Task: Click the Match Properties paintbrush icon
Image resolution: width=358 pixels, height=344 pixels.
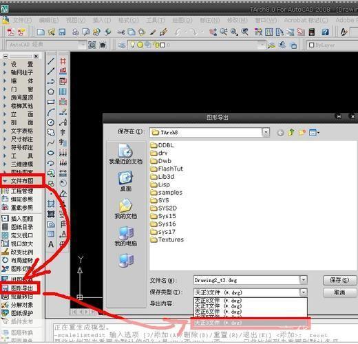Action: (163, 32)
